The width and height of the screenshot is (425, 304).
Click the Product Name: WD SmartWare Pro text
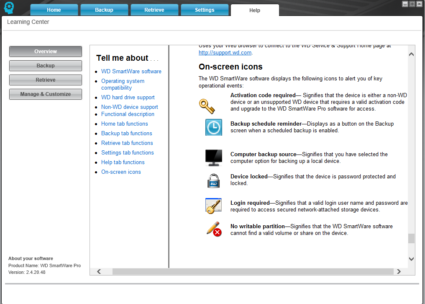pos(44,265)
